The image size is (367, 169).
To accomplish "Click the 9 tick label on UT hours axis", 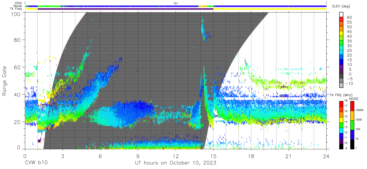I will click(x=138, y=156).
